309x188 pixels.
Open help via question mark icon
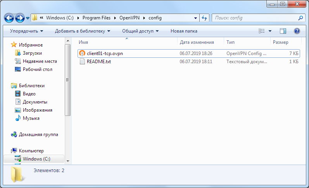[297, 31]
